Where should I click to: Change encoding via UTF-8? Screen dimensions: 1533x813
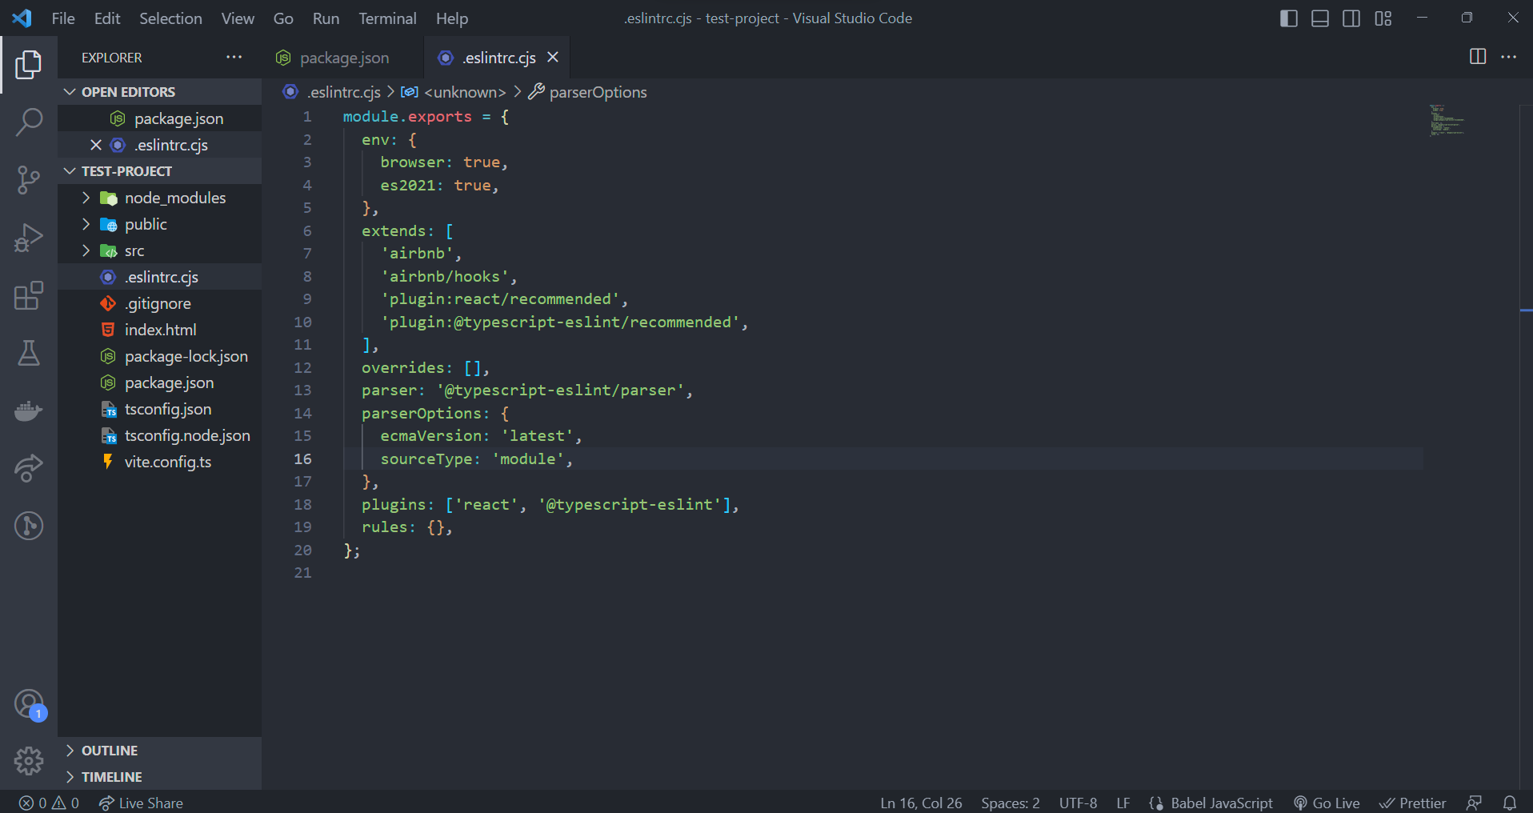(x=1078, y=803)
